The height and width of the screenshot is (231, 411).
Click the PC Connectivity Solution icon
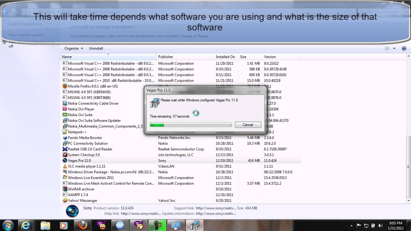coord(65,143)
